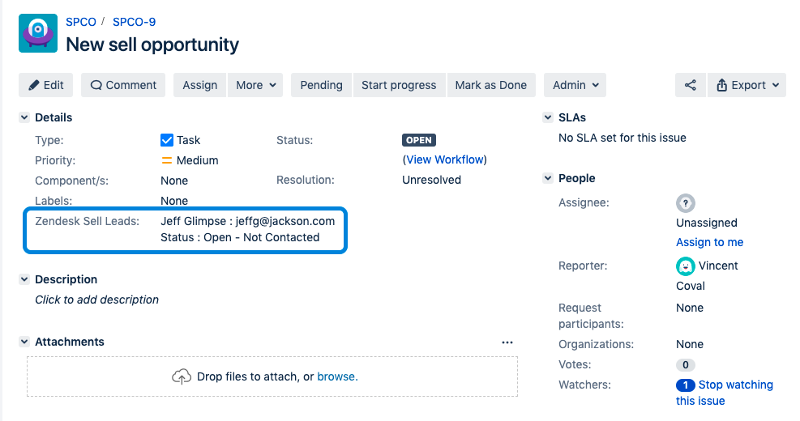Screen dimensions: 800x421
Task: Click Mark as Done transition button
Action: (x=490, y=85)
